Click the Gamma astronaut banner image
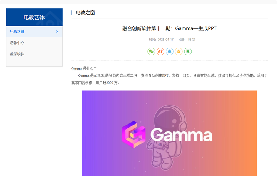This screenshot has width=277, height=176. click(x=170, y=133)
